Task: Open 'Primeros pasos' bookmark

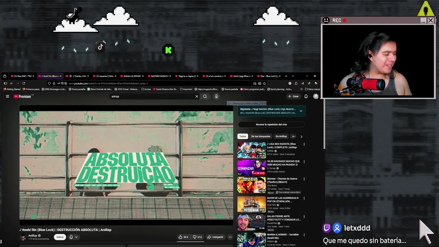Action: click(x=31, y=89)
